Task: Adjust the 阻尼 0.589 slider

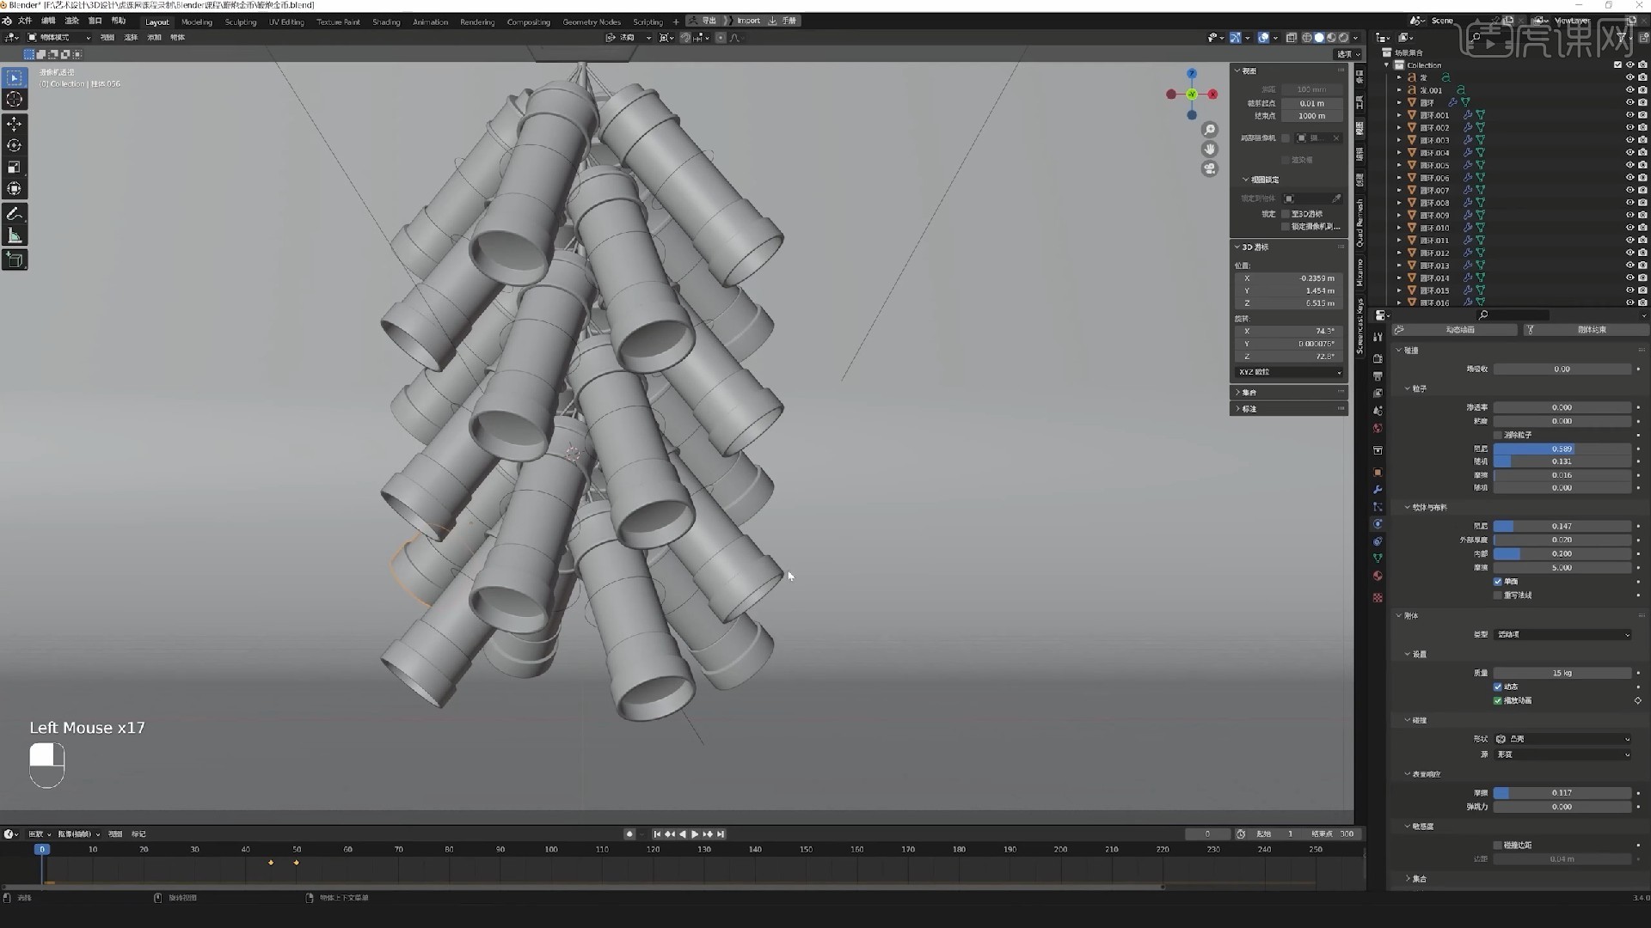Action: coord(1562,449)
